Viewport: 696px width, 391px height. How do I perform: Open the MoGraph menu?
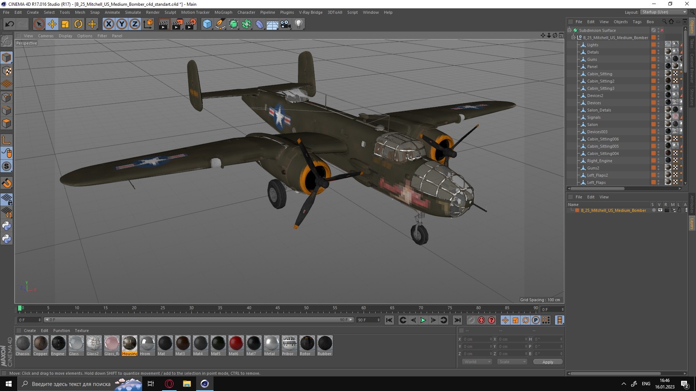pos(223,12)
